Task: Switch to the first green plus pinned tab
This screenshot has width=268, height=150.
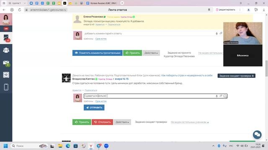Action: pos(48,3)
